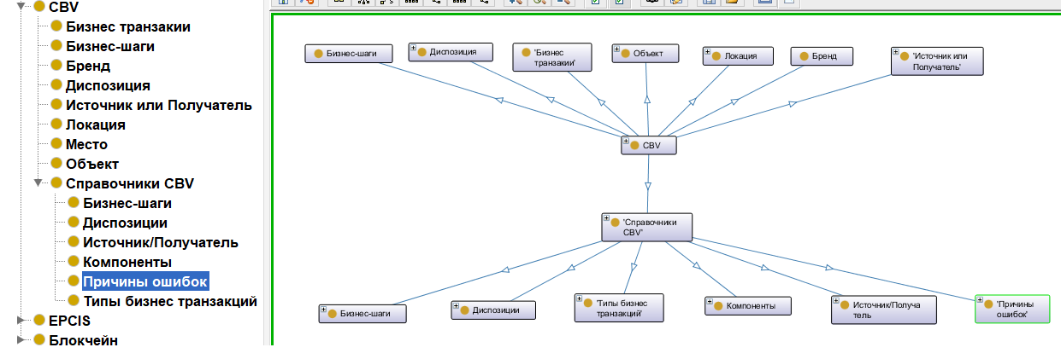Click the class icon next to EPCIS in the tree
This screenshot has height=359, width=1061.
click(39, 321)
